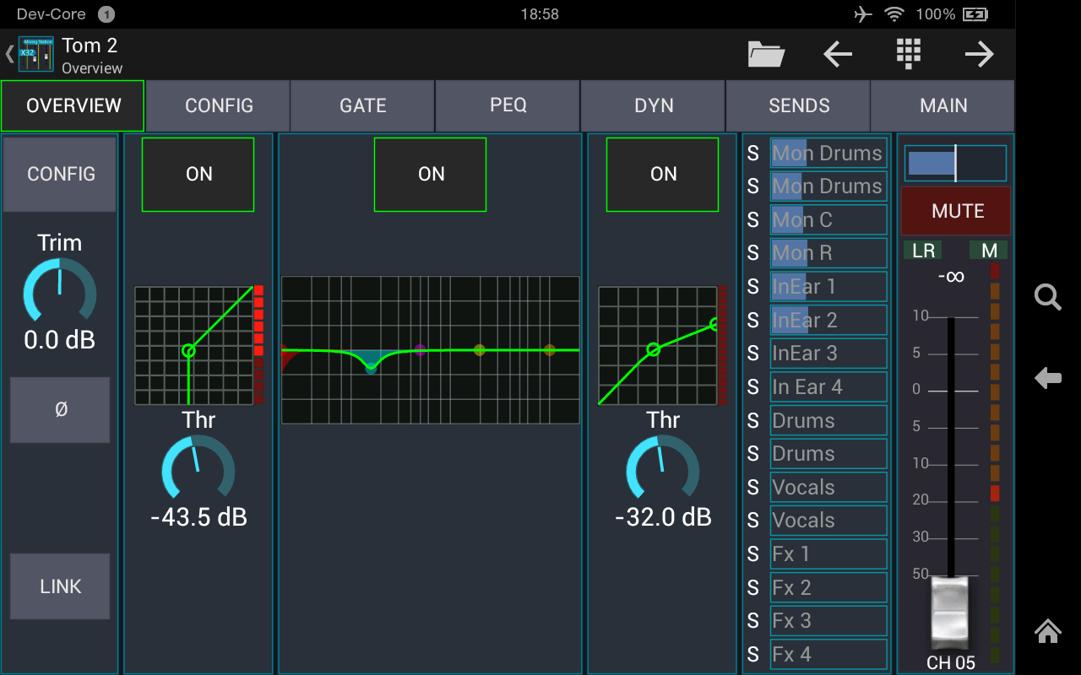This screenshot has width=1081, height=675.
Task: Go to the previous channel with the left arrow
Action: point(837,53)
